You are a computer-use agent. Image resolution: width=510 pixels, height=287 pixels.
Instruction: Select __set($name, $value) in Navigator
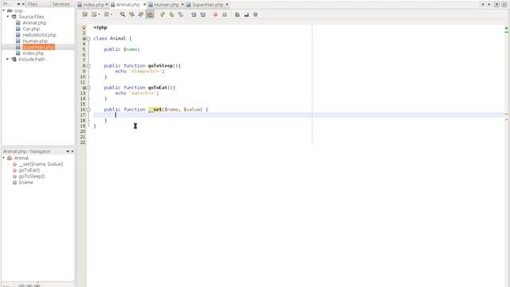[x=41, y=164]
